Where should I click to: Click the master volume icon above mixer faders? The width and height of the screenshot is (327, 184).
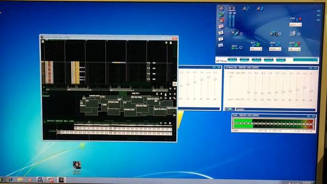[x=232, y=9]
